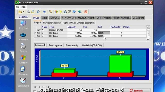This screenshot has height=92, width=165.
Task: Click the disc drive toolbar icon
Action: click(65, 12)
